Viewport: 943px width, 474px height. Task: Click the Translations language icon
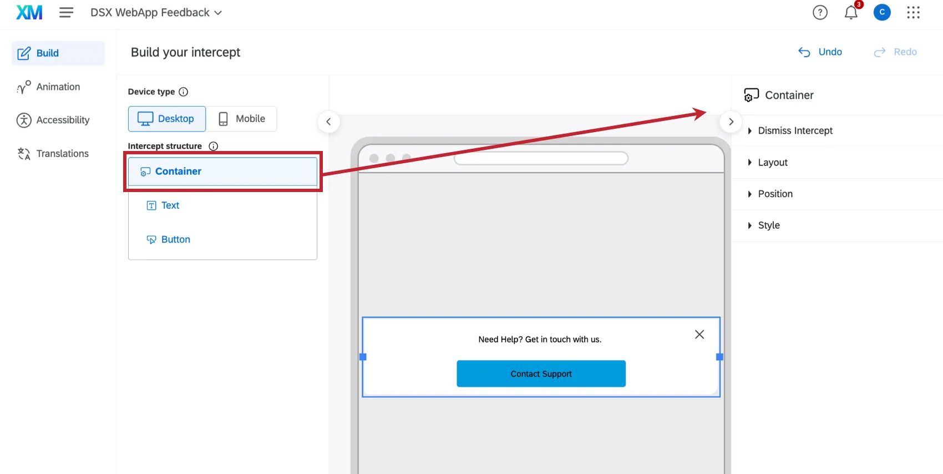(x=24, y=154)
